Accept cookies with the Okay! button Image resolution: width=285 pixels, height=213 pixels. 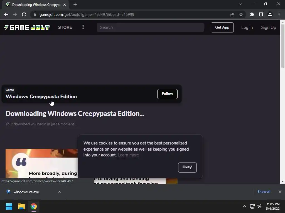187,167
